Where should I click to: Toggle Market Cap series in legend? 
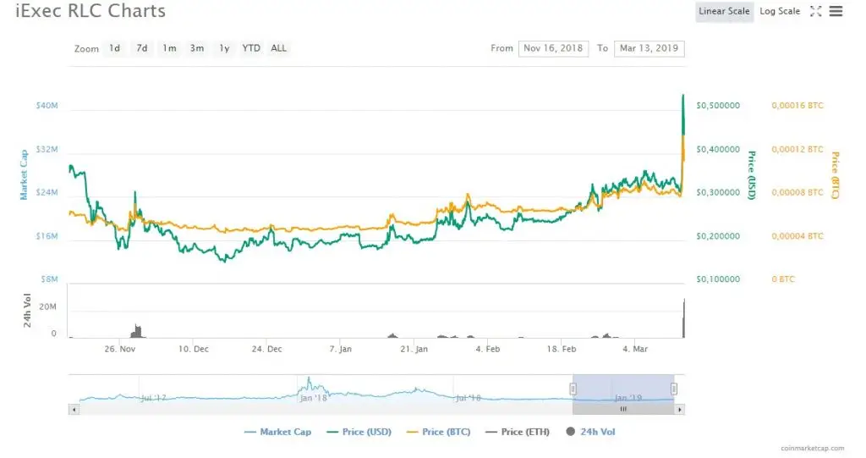click(x=277, y=432)
